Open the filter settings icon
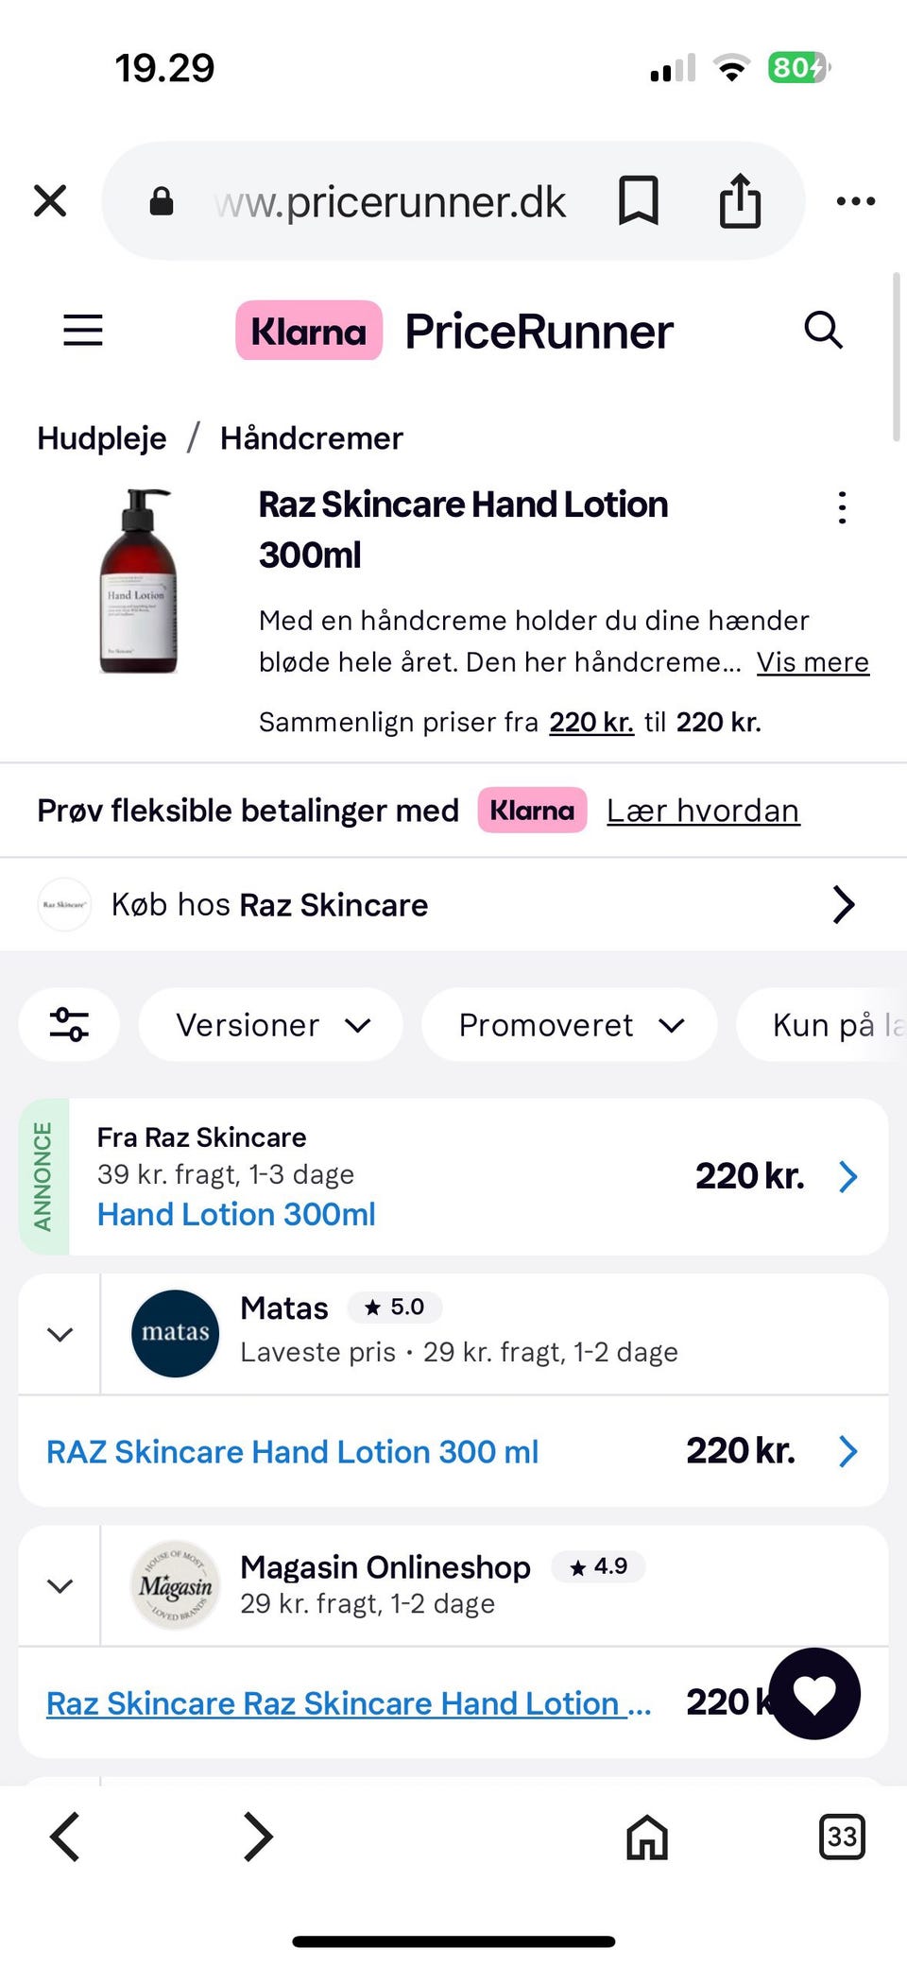Image resolution: width=907 pixels, height=1966 pixels. point(70,1025)
